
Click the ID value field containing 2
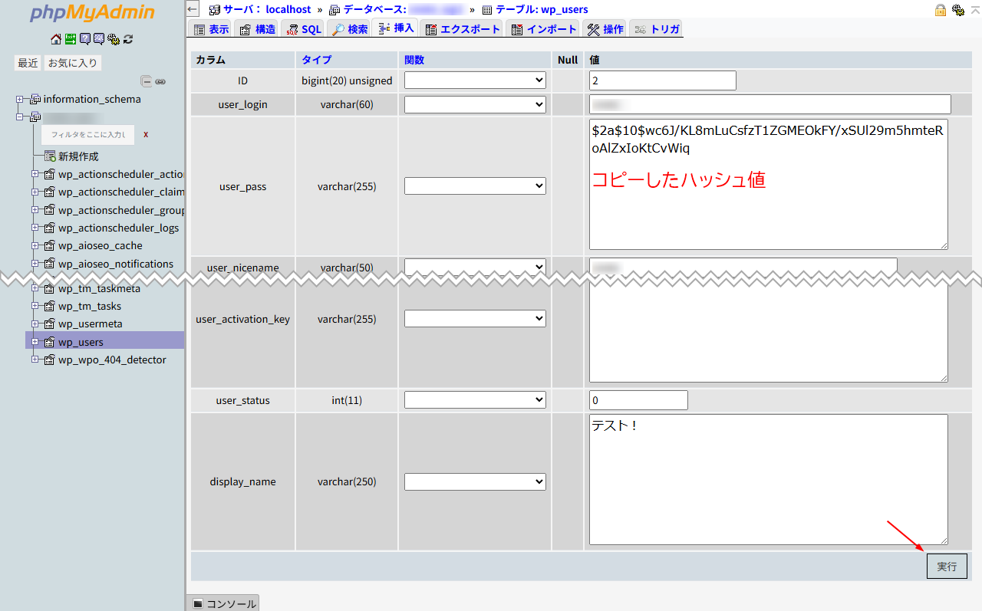(663, 80)
